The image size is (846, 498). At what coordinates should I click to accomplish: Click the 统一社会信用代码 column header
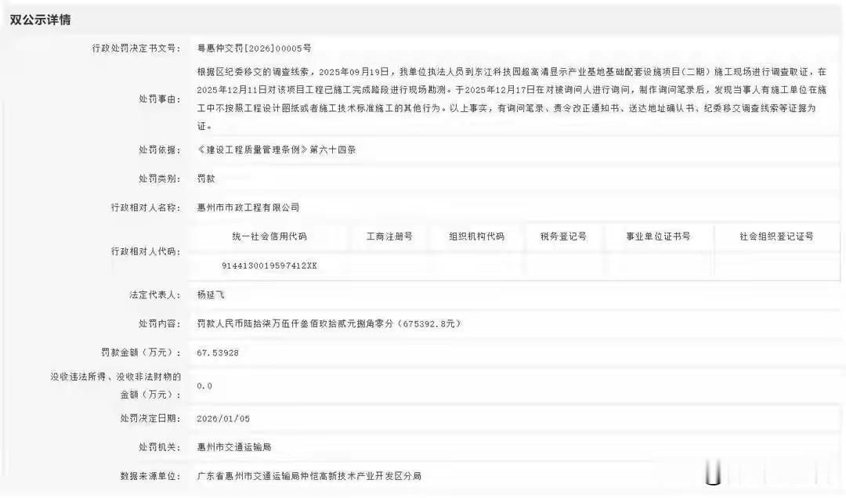click(x=270, y=236)
